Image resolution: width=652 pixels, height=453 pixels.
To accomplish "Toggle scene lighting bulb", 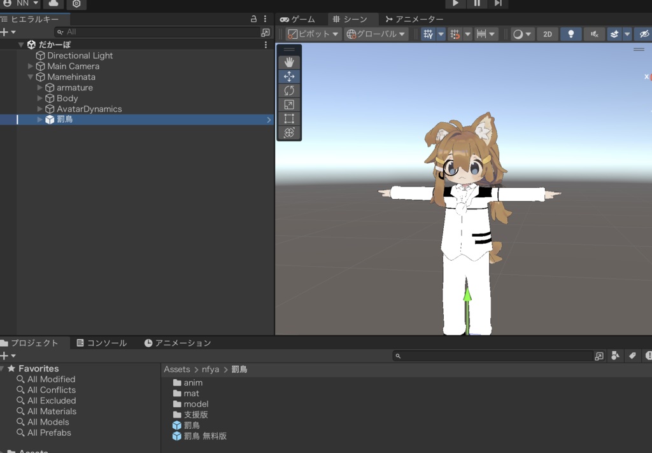I will [571, 34].
